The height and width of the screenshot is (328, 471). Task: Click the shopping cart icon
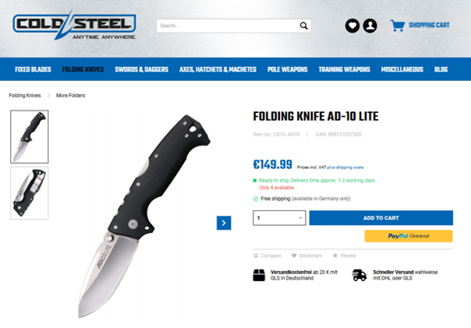tap(398, 26)
